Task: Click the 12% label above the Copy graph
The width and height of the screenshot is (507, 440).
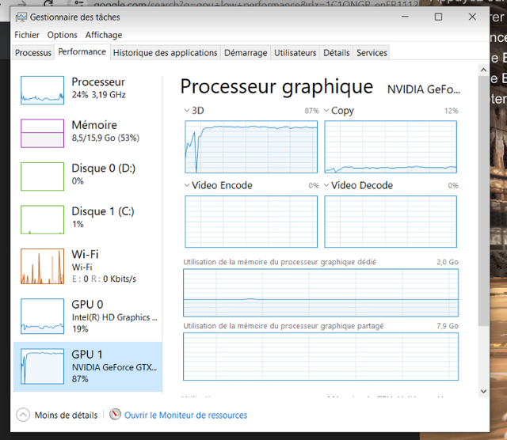Action: (x=452, y=111)
